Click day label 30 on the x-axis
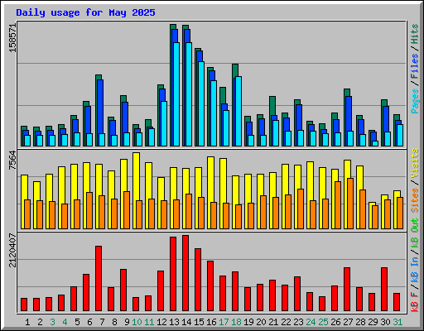 coord(385,322)
